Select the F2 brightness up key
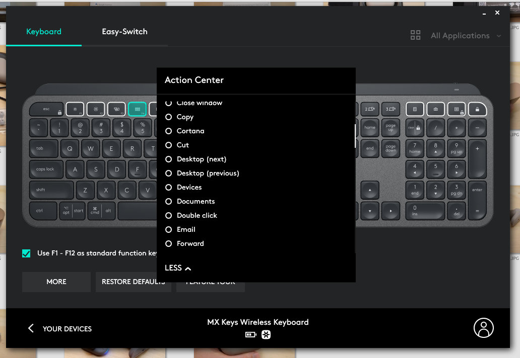This screenshot has width=520, height=358. (96, 109)
